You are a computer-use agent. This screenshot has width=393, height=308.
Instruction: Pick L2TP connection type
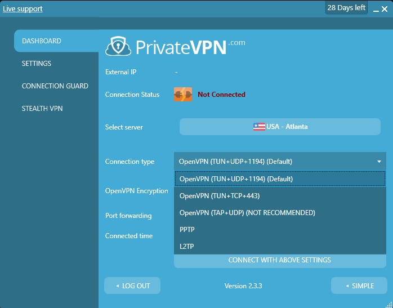coord(280,246)
